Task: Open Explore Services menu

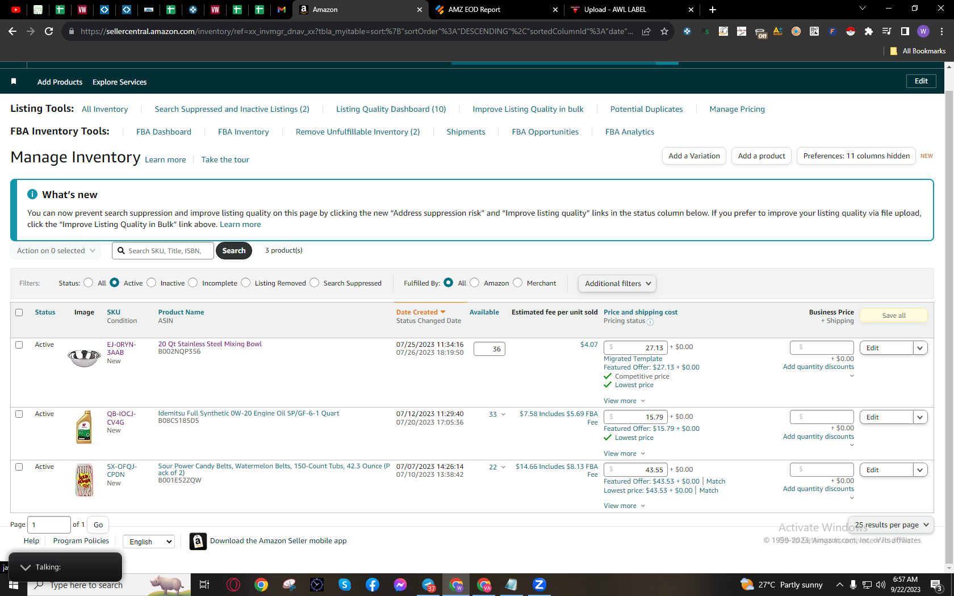Action: [x=119, y=82]
